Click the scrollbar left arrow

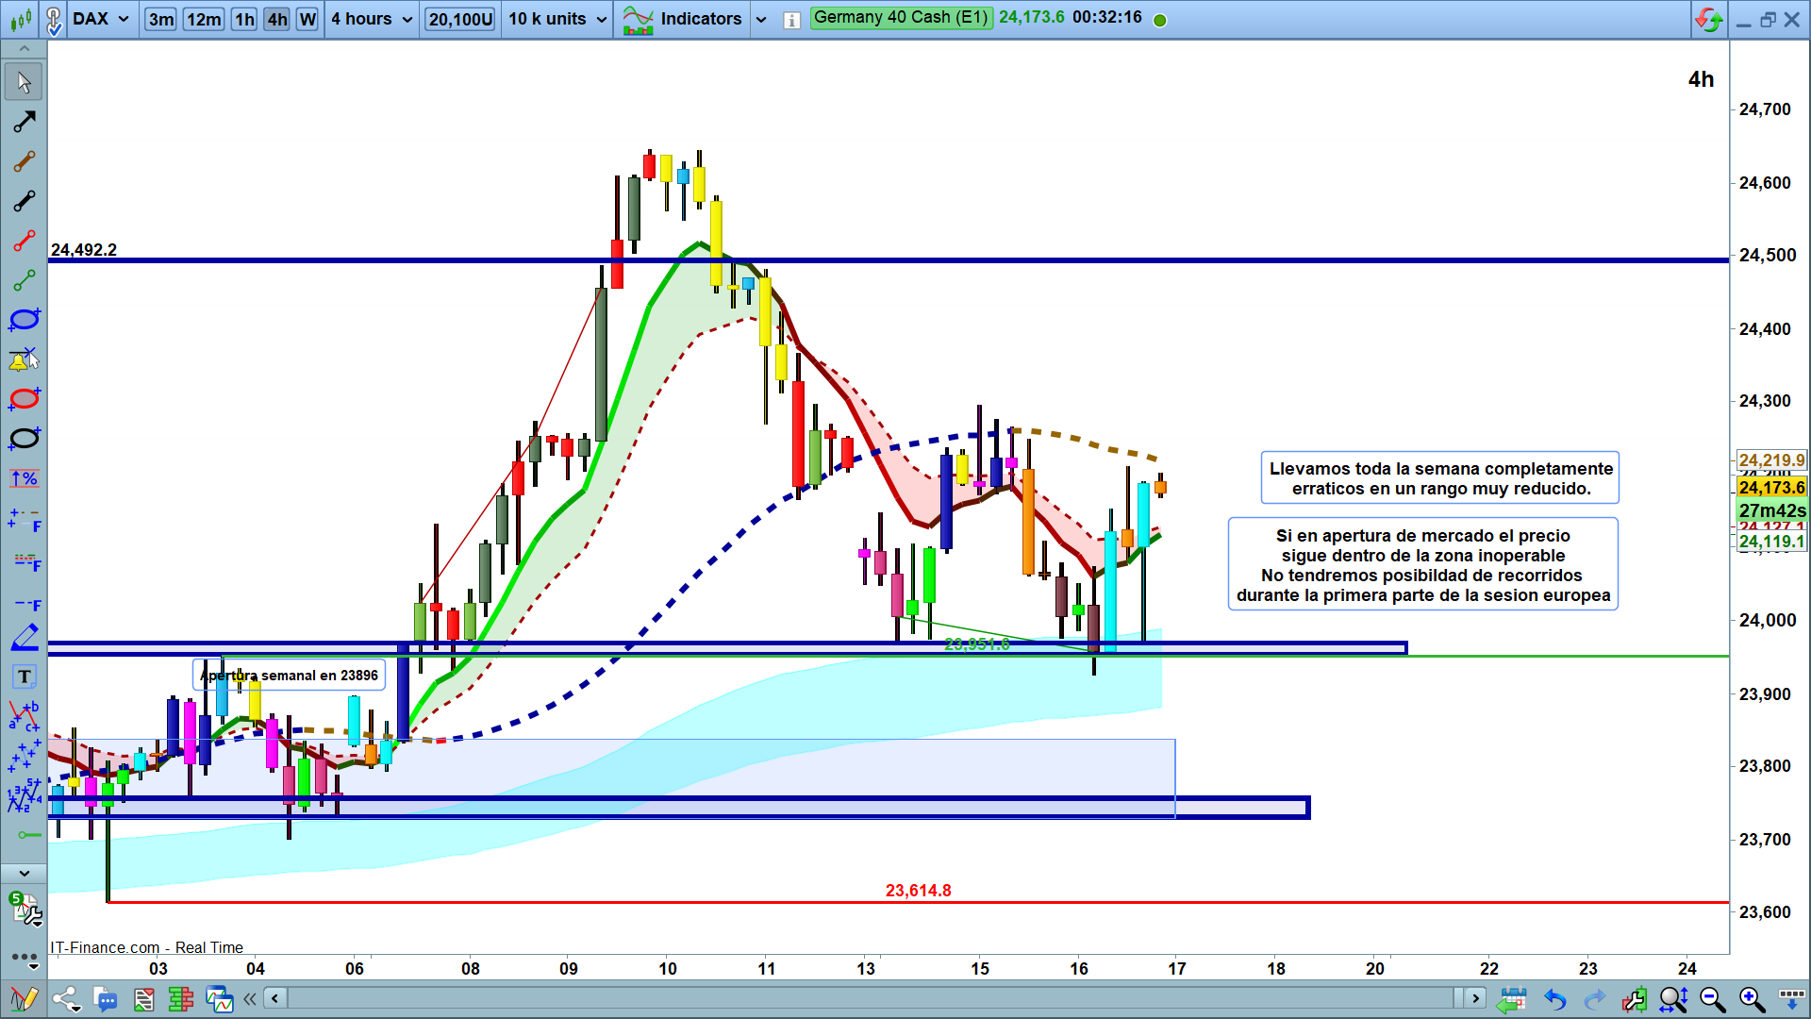275,998
